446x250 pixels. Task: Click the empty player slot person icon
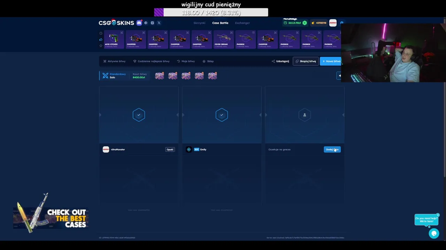click(x=305, y=115)
